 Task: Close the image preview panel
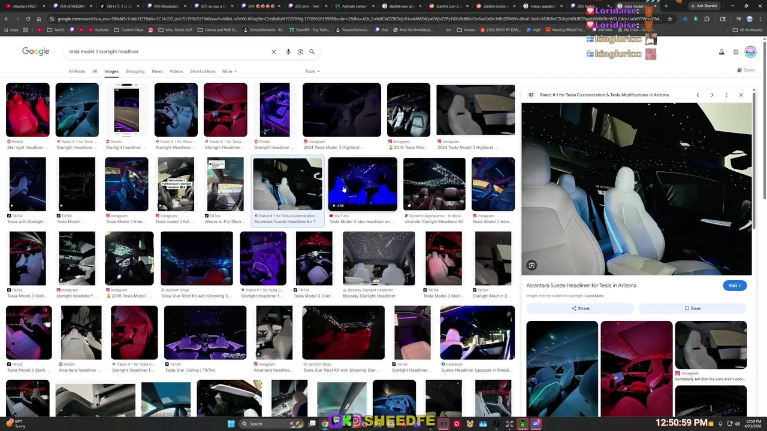click(741, 95)
